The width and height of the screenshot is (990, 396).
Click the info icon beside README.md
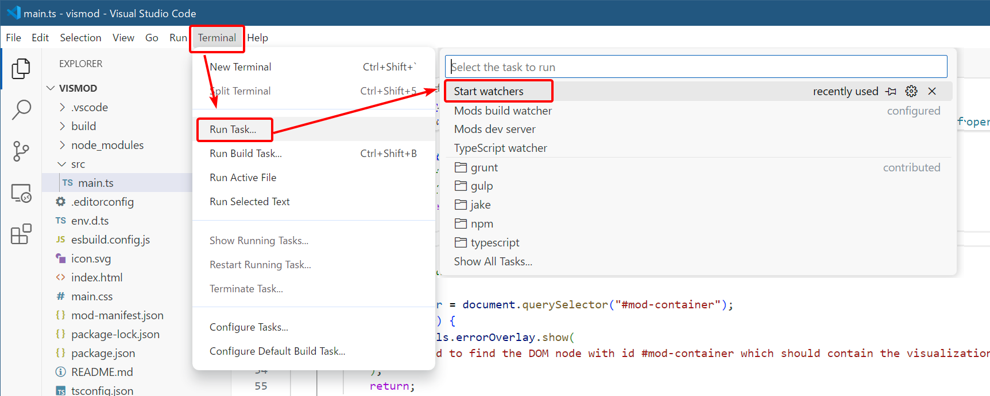pyautogui.click(x=60, y=372)
